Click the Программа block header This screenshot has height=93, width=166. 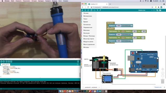(110, 29)
